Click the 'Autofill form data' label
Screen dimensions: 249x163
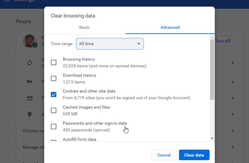[x=79, y=139]
